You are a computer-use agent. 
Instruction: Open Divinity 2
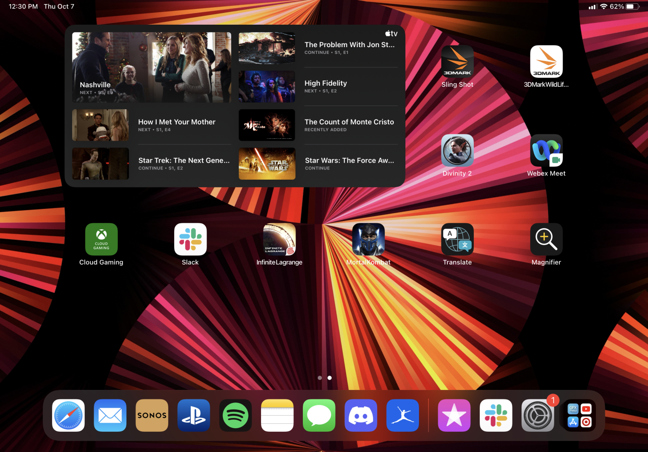point(457,151)
